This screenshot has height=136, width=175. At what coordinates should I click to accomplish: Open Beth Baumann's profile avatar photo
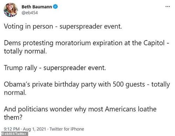tap(11, 10)
